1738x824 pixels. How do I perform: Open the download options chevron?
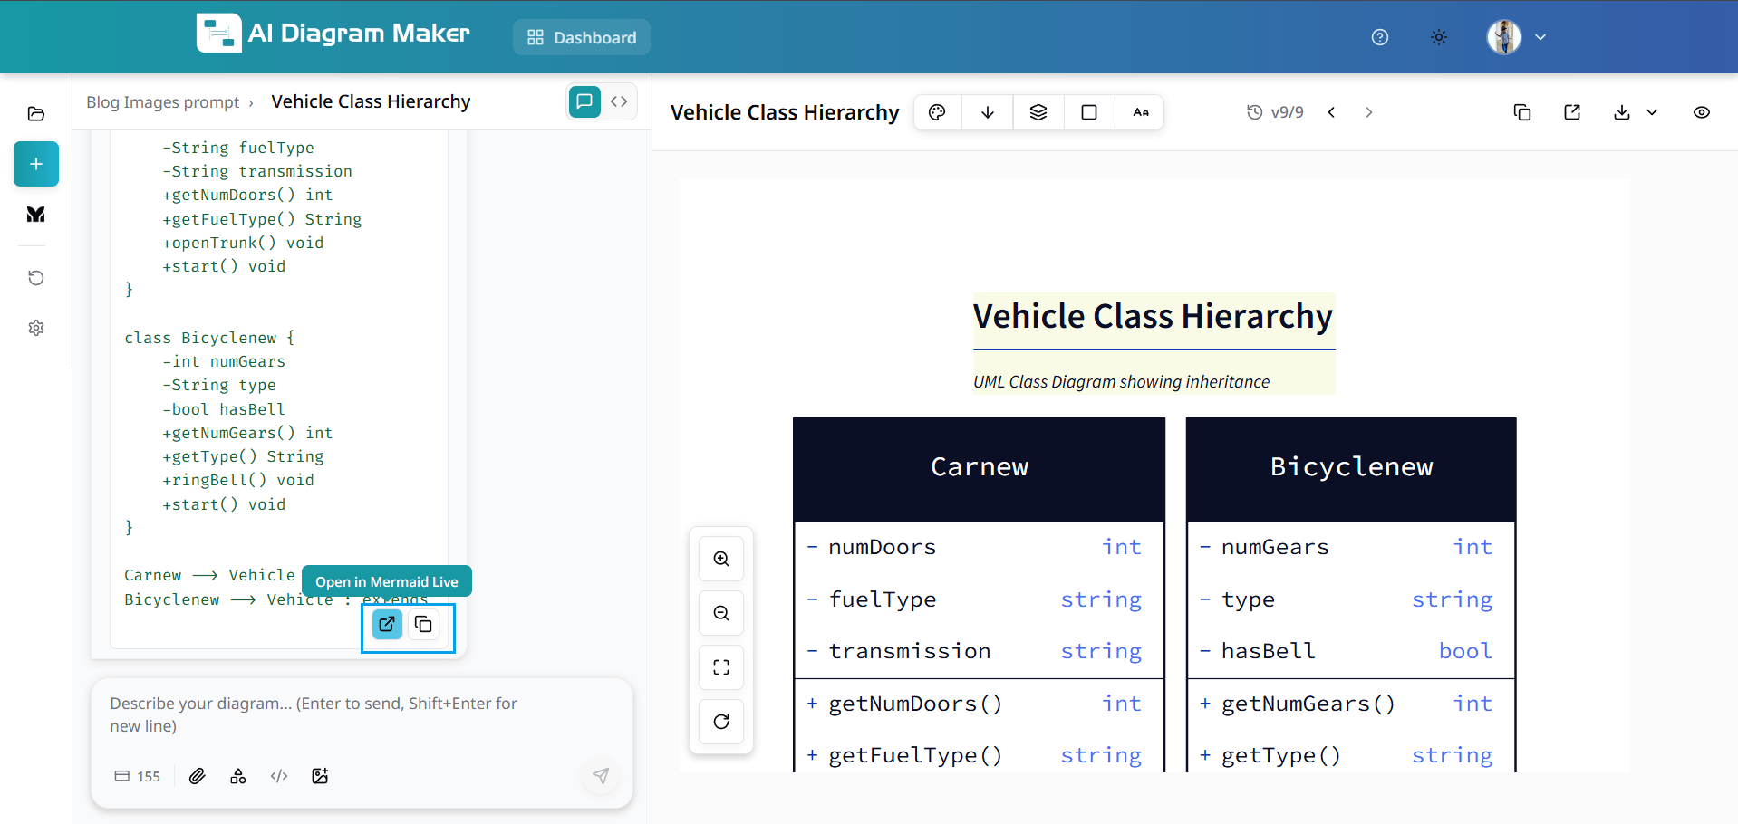(1653, 111)
